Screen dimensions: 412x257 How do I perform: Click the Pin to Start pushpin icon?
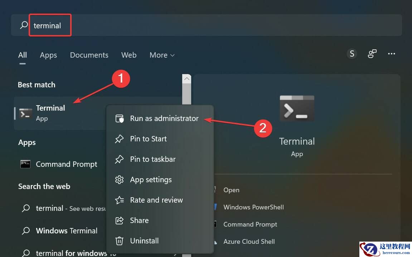click(120, 139)
